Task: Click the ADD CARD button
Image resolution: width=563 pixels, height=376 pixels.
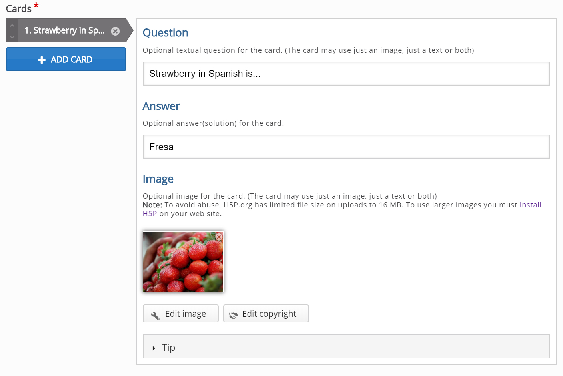Action: coord(66,59)
